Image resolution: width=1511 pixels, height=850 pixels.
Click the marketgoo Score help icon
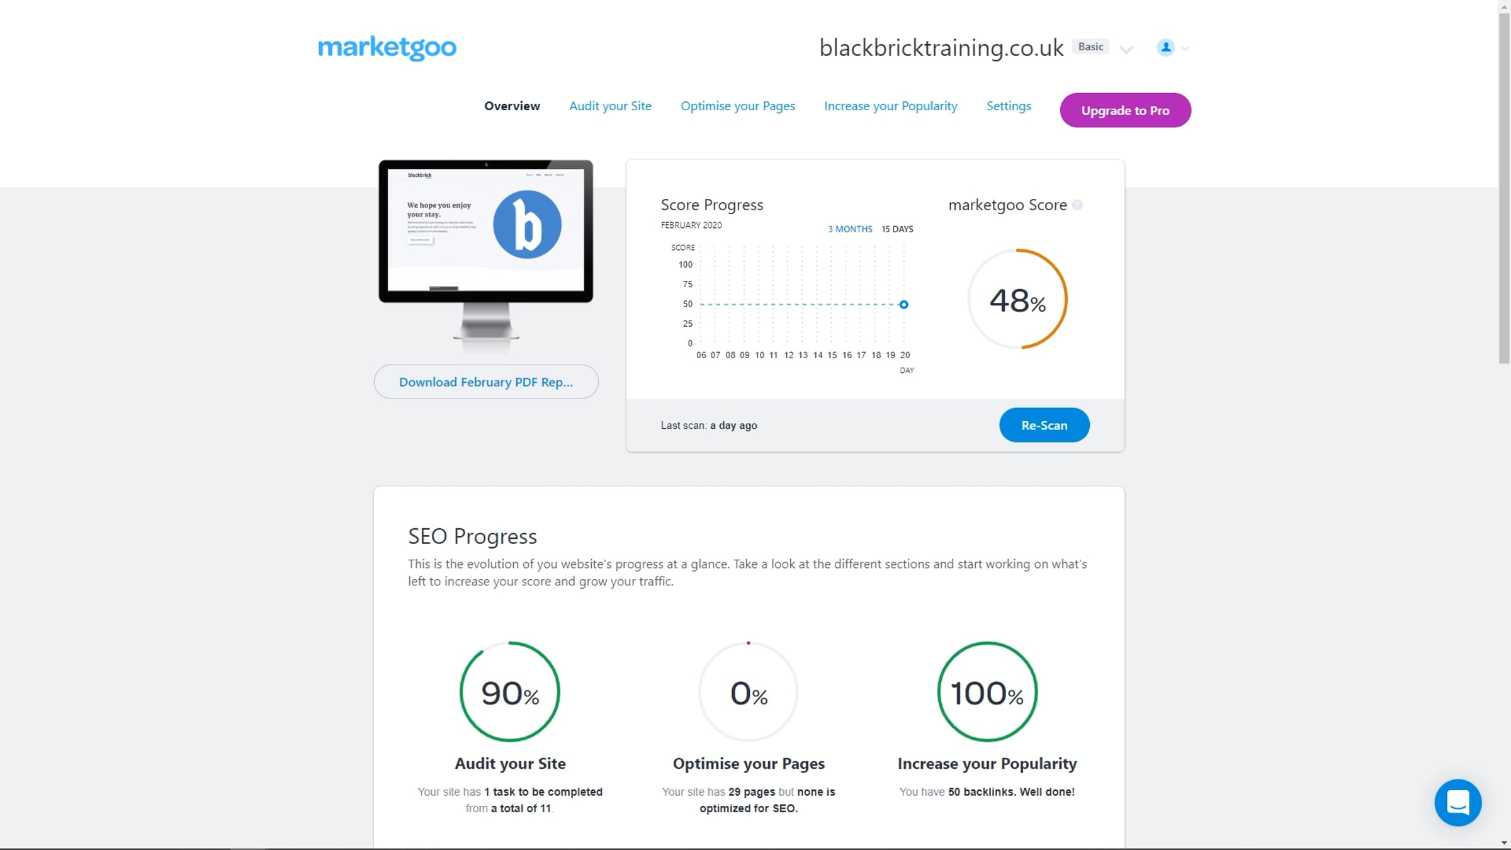point(1077,205)
